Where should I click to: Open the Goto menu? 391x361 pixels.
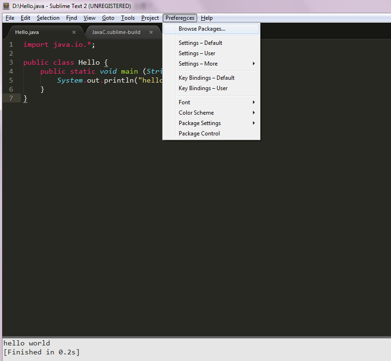[x=108, y=18]
